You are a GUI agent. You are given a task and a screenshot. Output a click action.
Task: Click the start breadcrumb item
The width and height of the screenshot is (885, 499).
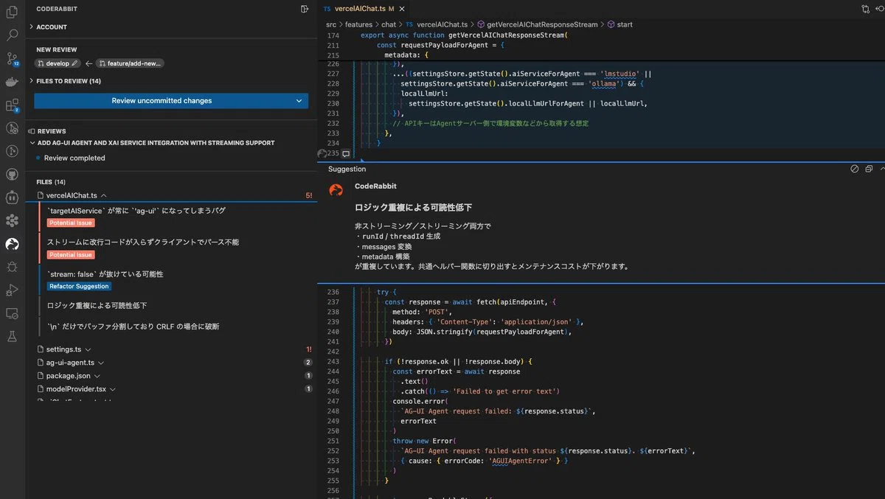(x=619, y=24)
